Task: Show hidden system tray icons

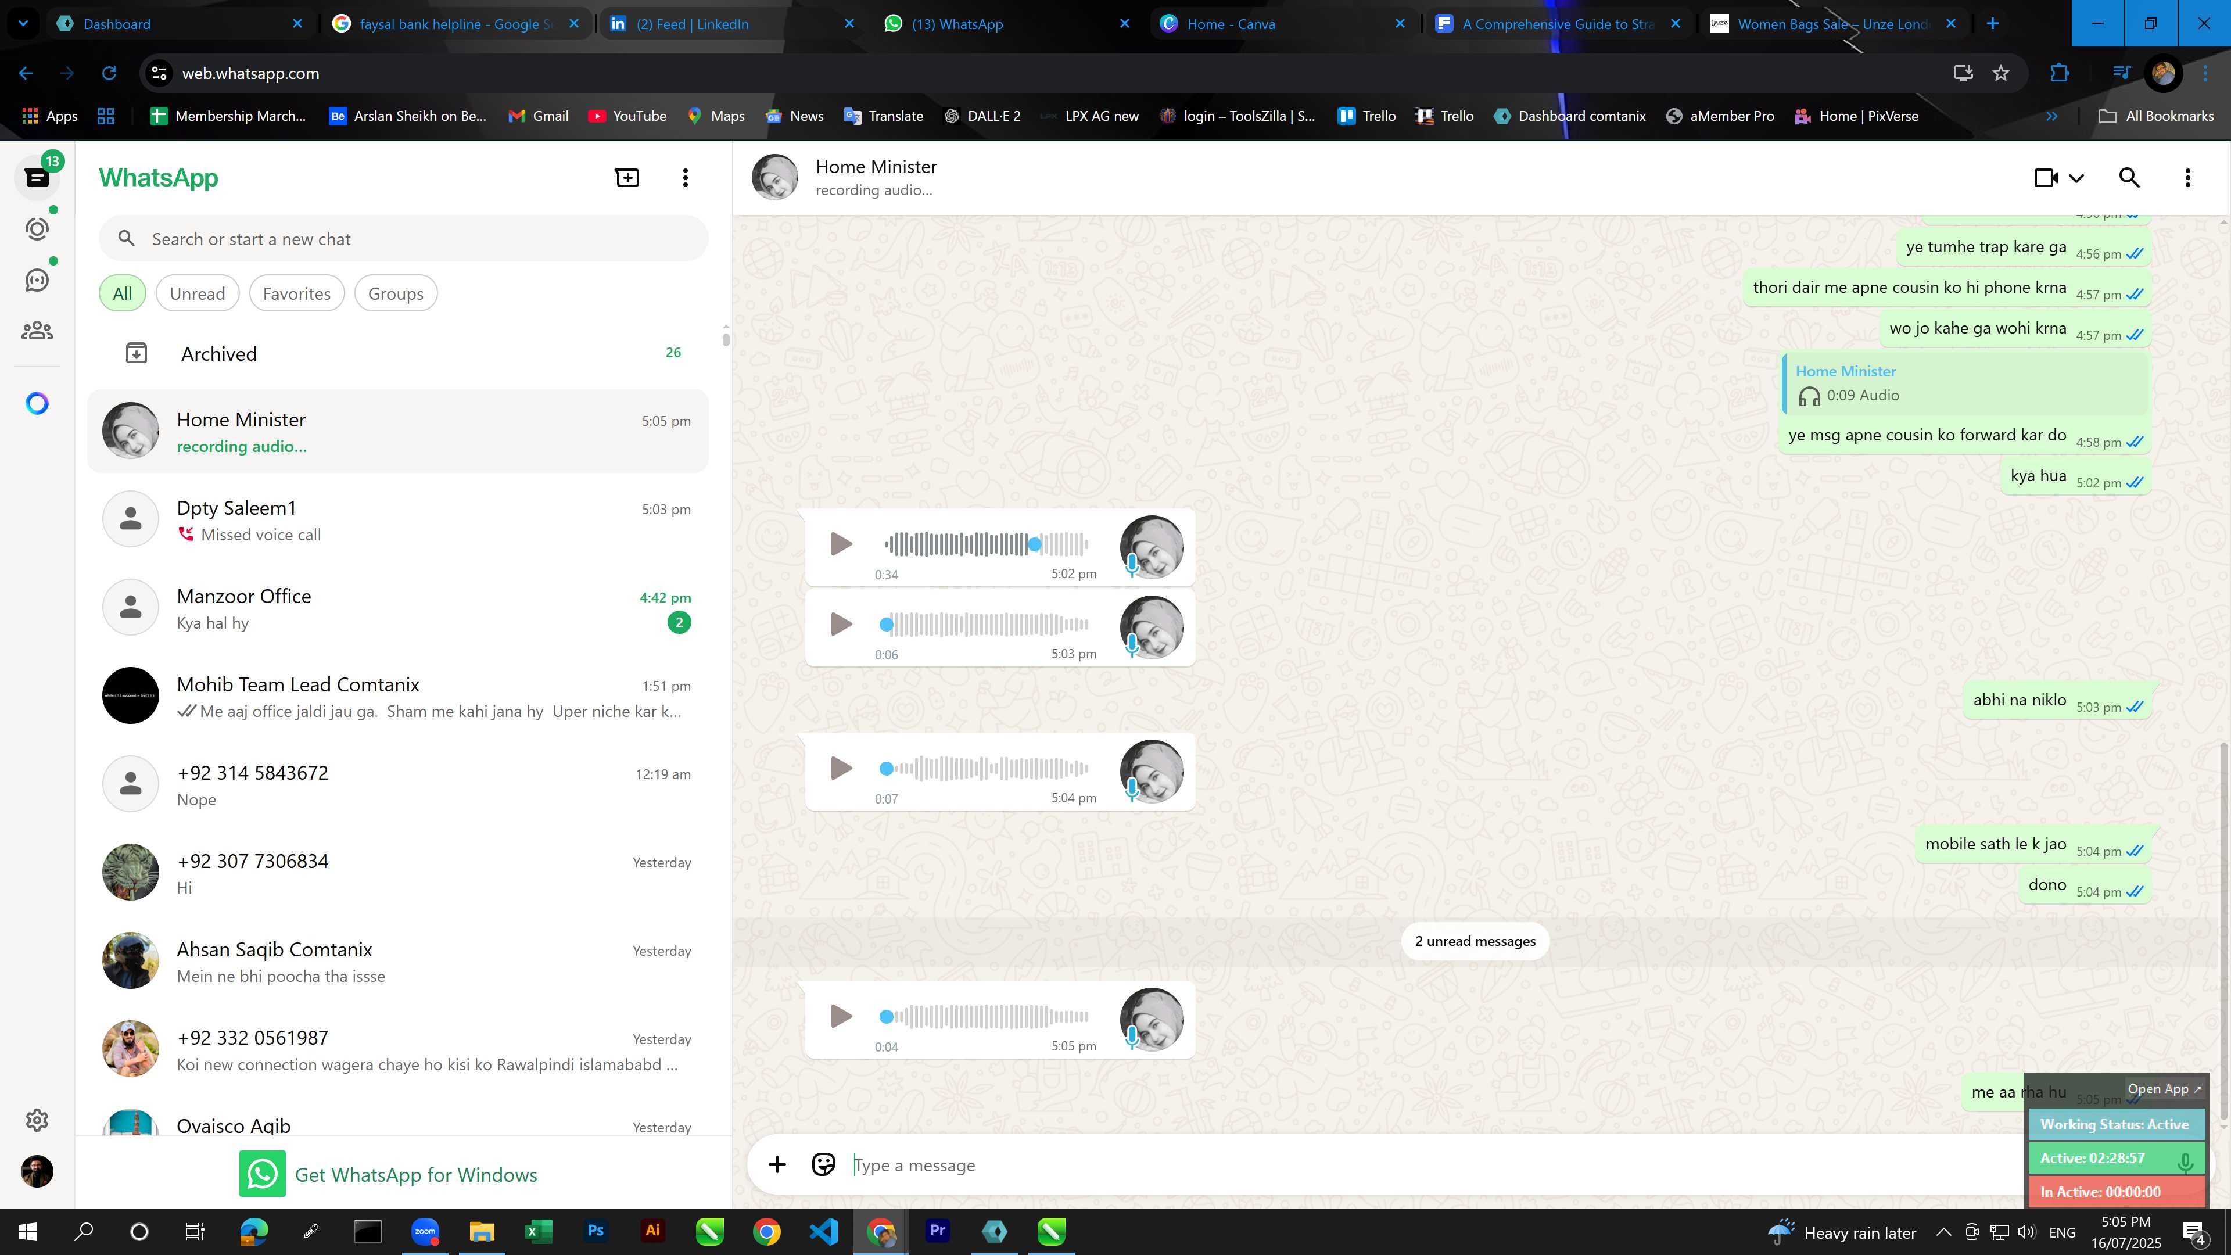Action: pos(1943,1232)
